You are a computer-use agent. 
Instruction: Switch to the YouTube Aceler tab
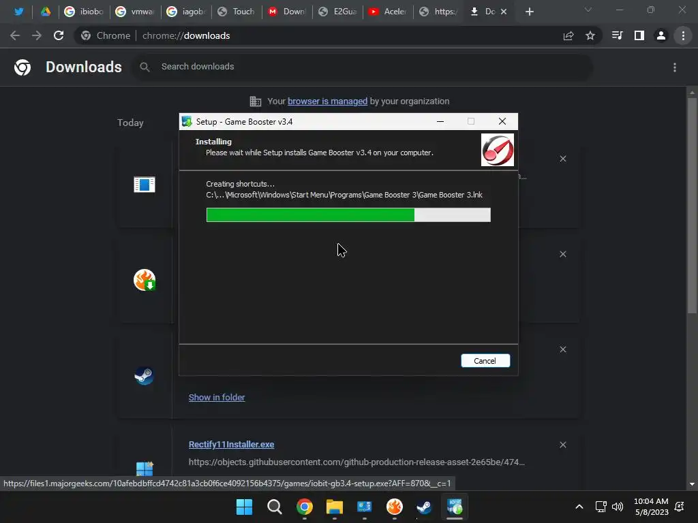pyautogui.click(x=388, y=12)
